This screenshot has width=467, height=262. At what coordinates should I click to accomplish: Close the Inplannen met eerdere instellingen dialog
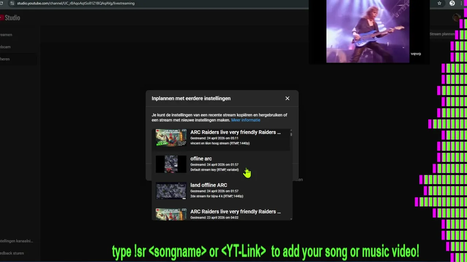pyautogui.click(x=287, y=98)
